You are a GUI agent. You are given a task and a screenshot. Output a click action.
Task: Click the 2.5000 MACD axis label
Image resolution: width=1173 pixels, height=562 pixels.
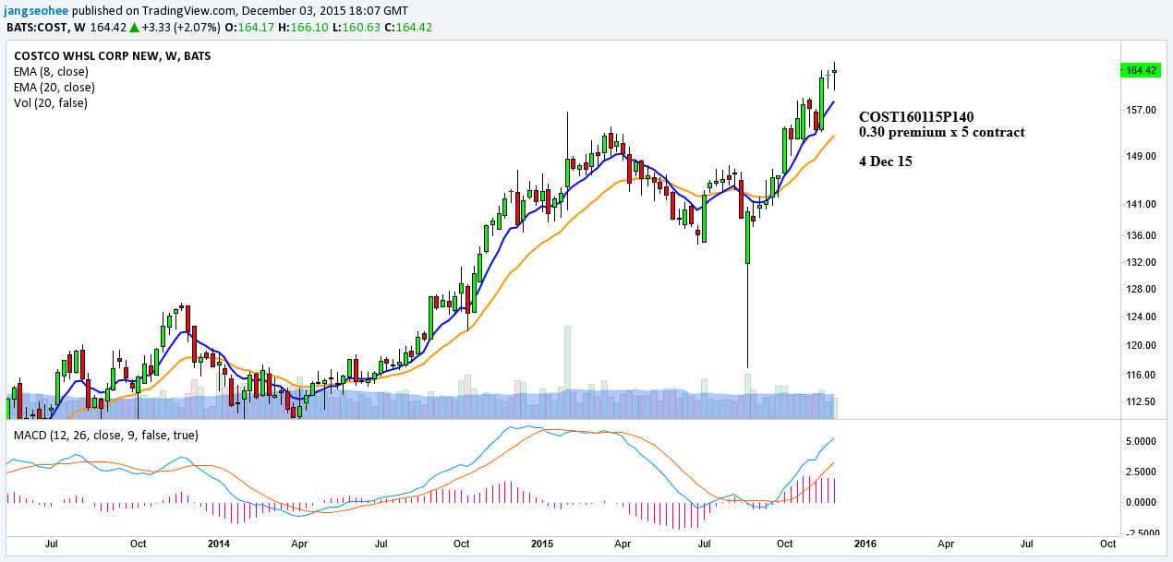coord(1141,472)
